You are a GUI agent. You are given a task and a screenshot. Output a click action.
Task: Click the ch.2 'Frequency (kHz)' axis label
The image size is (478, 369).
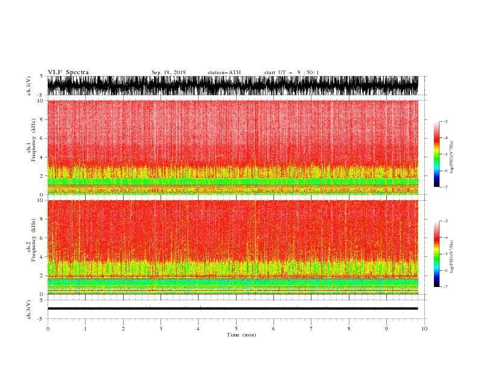(x=34, y=240)
